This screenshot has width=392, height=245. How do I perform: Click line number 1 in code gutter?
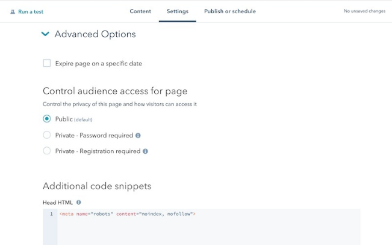click(51, 214)
